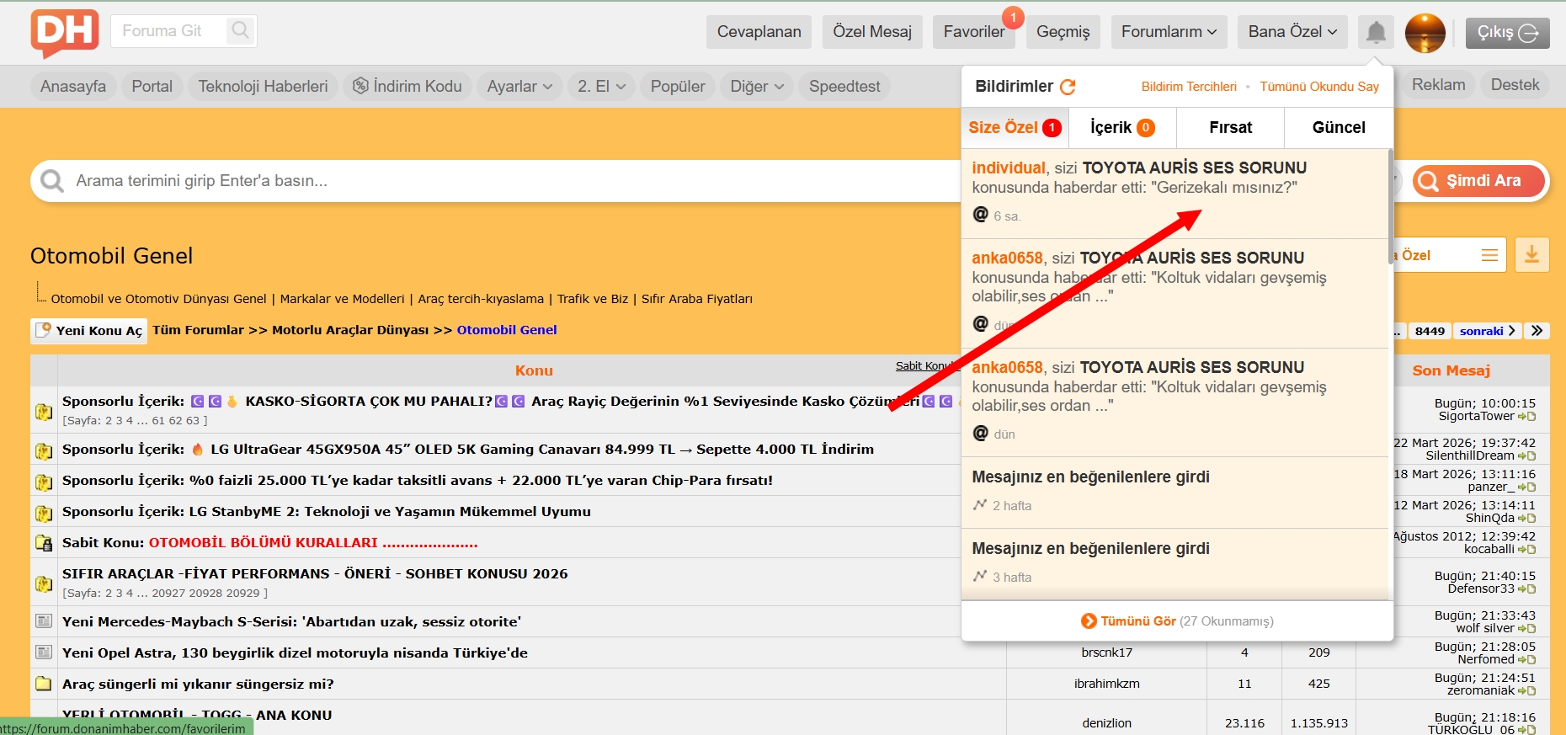Viewport: 1566px width, 735px height.
Task: Expand the Diğer dropdown menu
Action: tap(756, 87)
